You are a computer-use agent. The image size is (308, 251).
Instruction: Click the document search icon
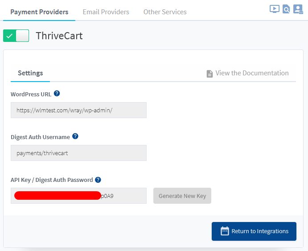coord(286,9)
